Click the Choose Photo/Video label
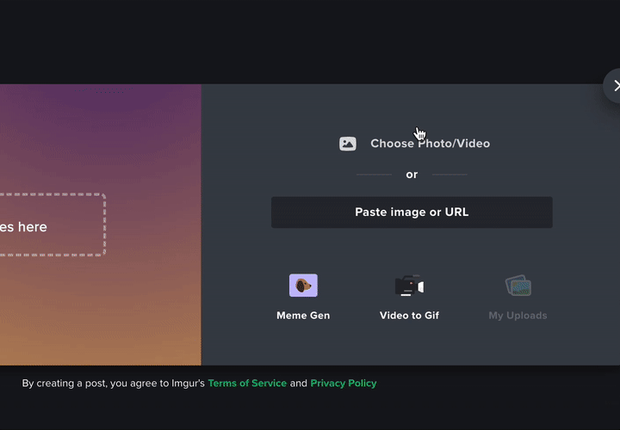This screenshot has height=430, width=620. 430,144
